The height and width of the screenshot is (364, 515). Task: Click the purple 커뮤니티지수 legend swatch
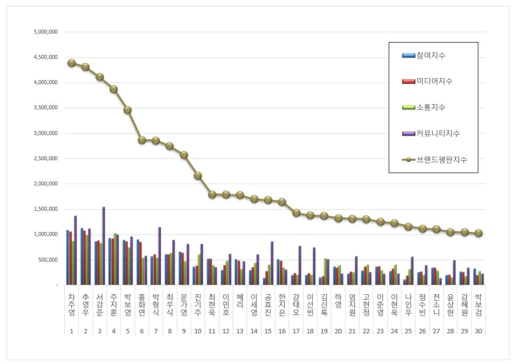tap(409, 133)
